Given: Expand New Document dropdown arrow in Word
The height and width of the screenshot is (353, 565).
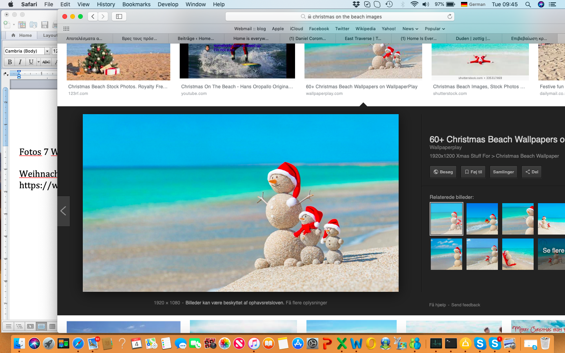Looking at the screenshot, I should click(14, 25).
